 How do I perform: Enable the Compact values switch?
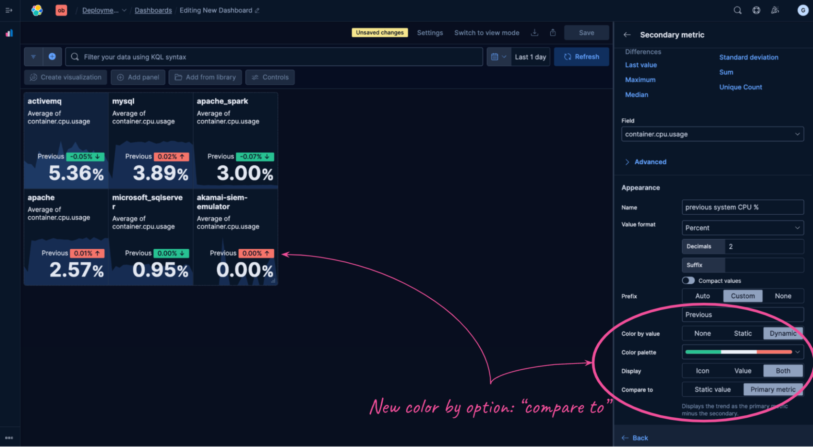coord(688,281)
